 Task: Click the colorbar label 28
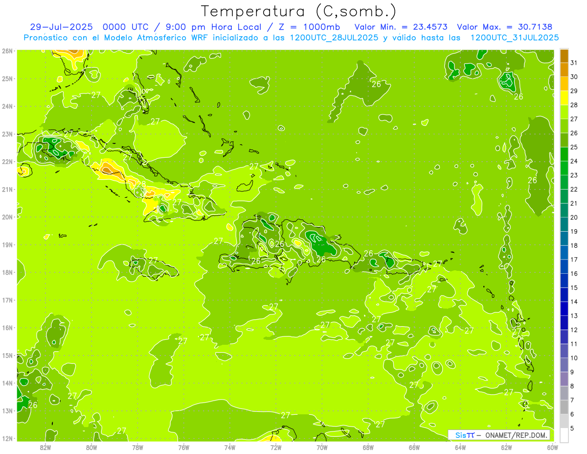coord(574,105)
